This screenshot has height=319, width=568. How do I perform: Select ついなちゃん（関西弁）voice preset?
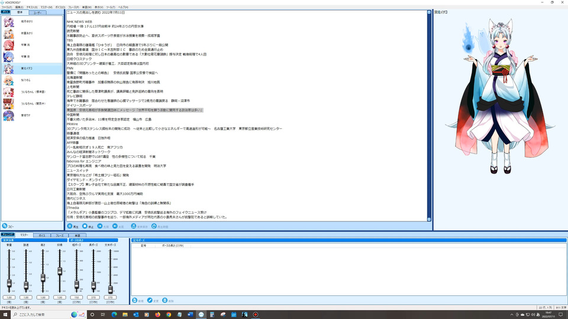pos(32,104)
